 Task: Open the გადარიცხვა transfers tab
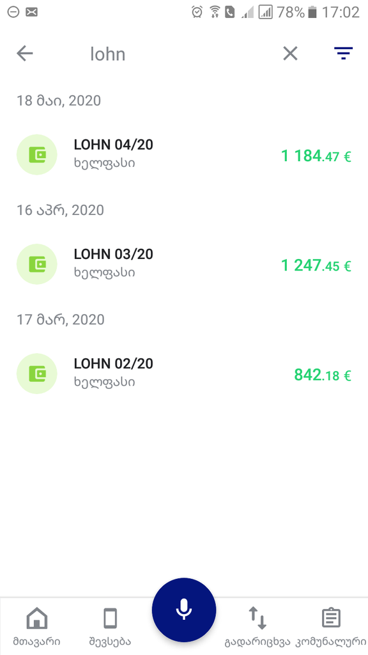click(257, 626)
